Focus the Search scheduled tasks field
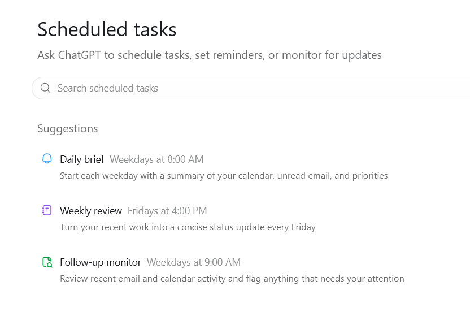This screenshot has width=470, height=329. tap(251, 88)
